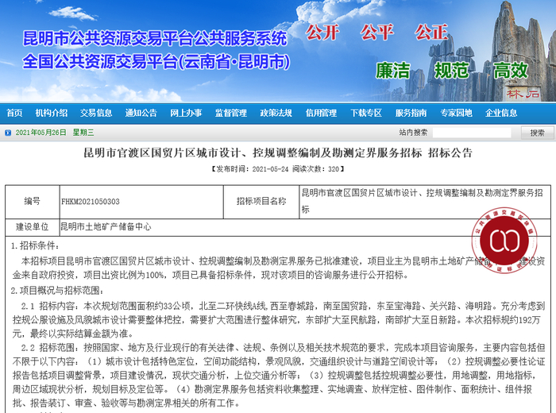The width and height of the screenshot is (556, 413).
Task: Click banner subtitle 全国公共资源交易平台(云南省·昆明市)
Action: point(156,62)
